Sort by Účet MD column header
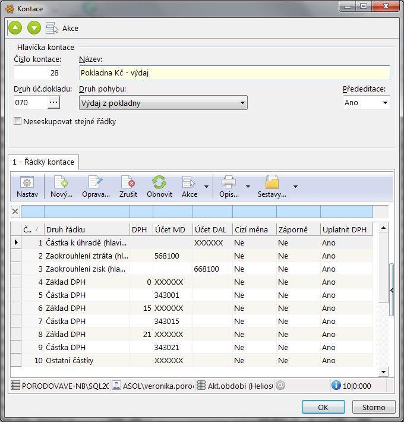This screenshot has height=422, width=404. (x=173, y=229)
